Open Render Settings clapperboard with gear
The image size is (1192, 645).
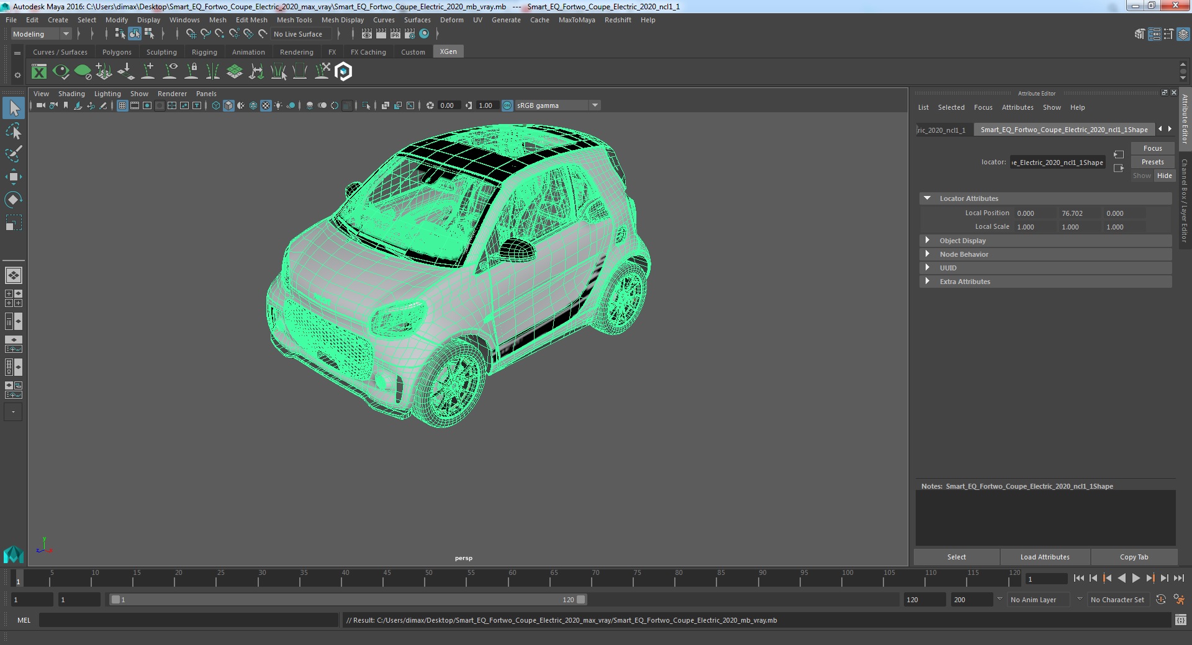coord(410,34)
